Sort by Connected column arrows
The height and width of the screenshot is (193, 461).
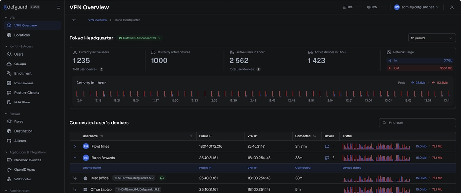point(314,136)
